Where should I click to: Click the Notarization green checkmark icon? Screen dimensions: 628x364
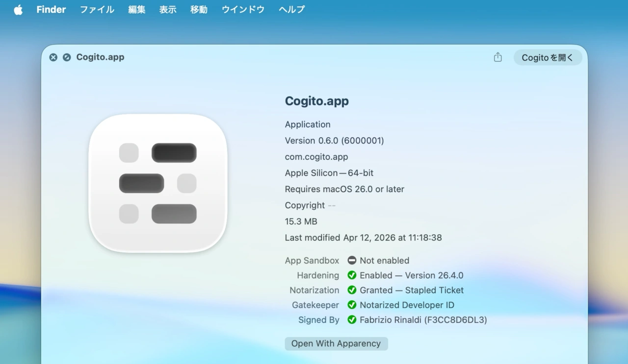(x=352, y=290)
